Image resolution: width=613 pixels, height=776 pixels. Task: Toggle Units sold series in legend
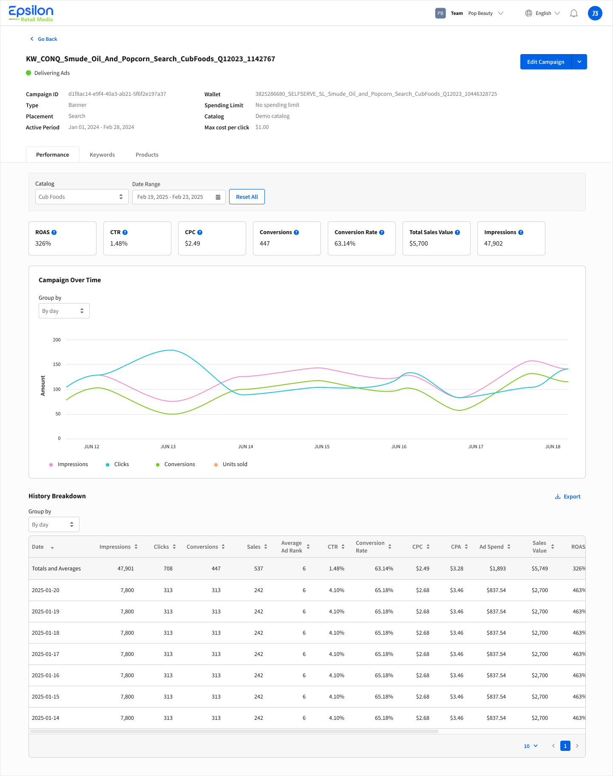(x=230, y=464)
